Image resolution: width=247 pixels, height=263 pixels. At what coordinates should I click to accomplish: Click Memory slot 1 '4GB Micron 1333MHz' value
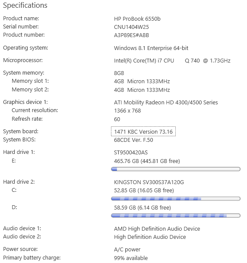click(x=142, y=81)
